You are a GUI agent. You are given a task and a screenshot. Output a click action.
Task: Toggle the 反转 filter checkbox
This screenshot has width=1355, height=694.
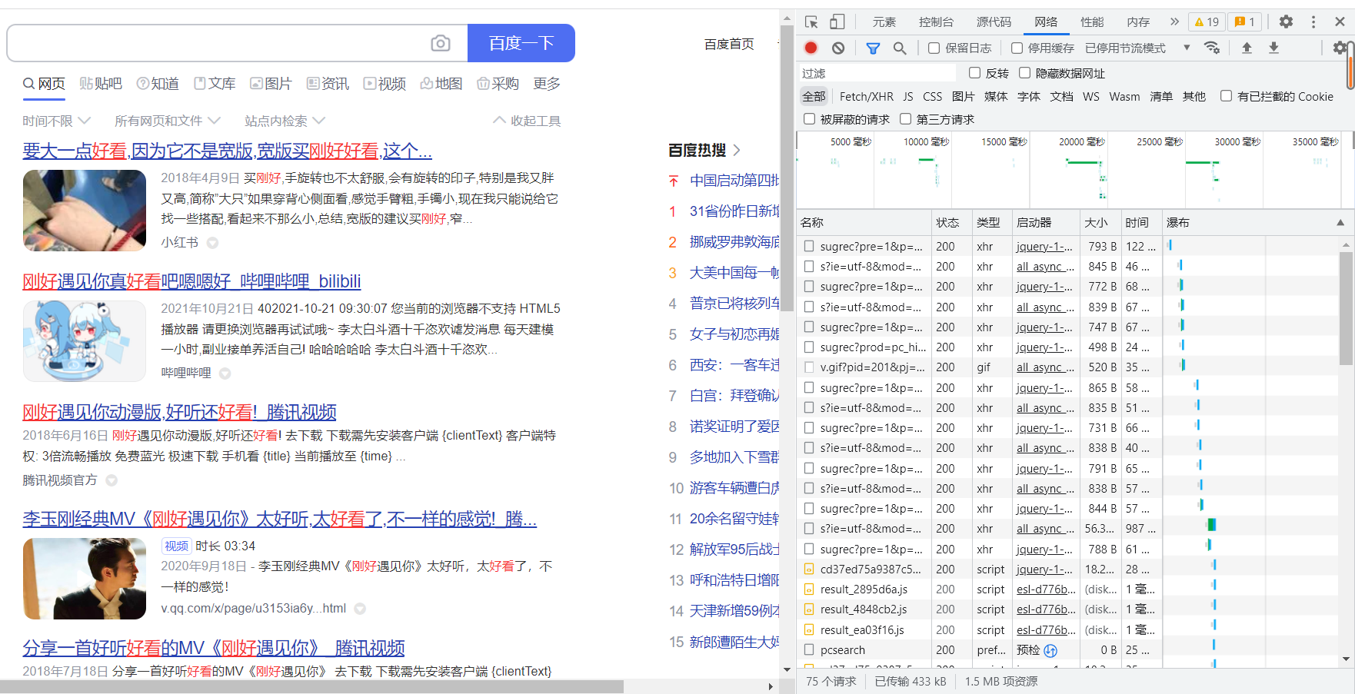pyautogui.click(x=974, y=73)
